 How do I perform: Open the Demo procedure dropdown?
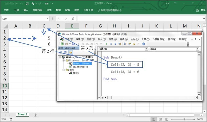(x=197, y=49)
